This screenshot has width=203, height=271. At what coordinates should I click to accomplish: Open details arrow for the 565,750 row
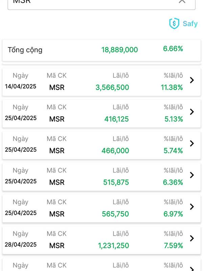pos(192,207)
